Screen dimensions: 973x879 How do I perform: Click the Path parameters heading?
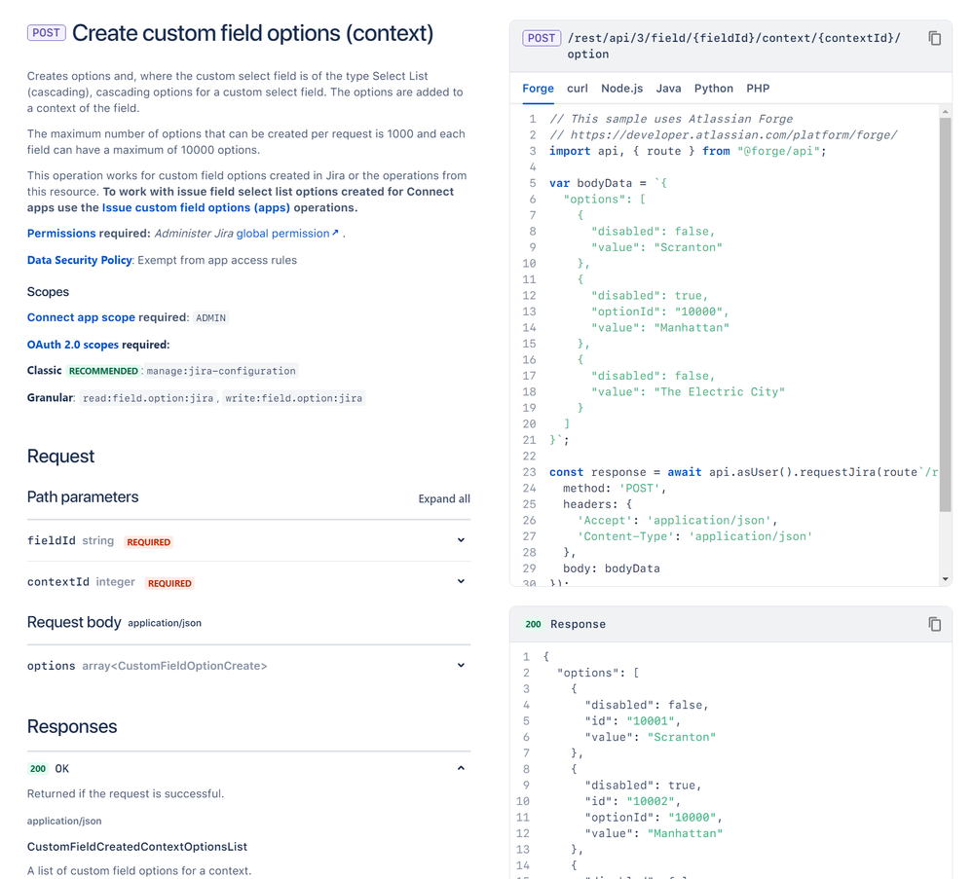83,496
